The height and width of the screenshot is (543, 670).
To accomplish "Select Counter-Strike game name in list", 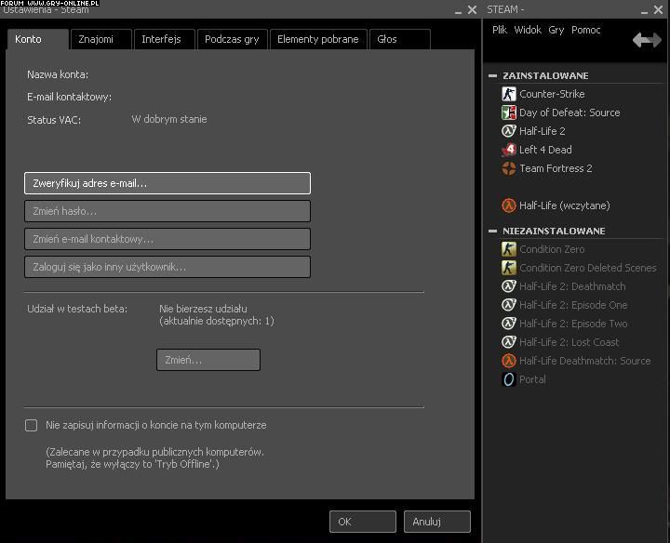I will click(x=552, y=94).
